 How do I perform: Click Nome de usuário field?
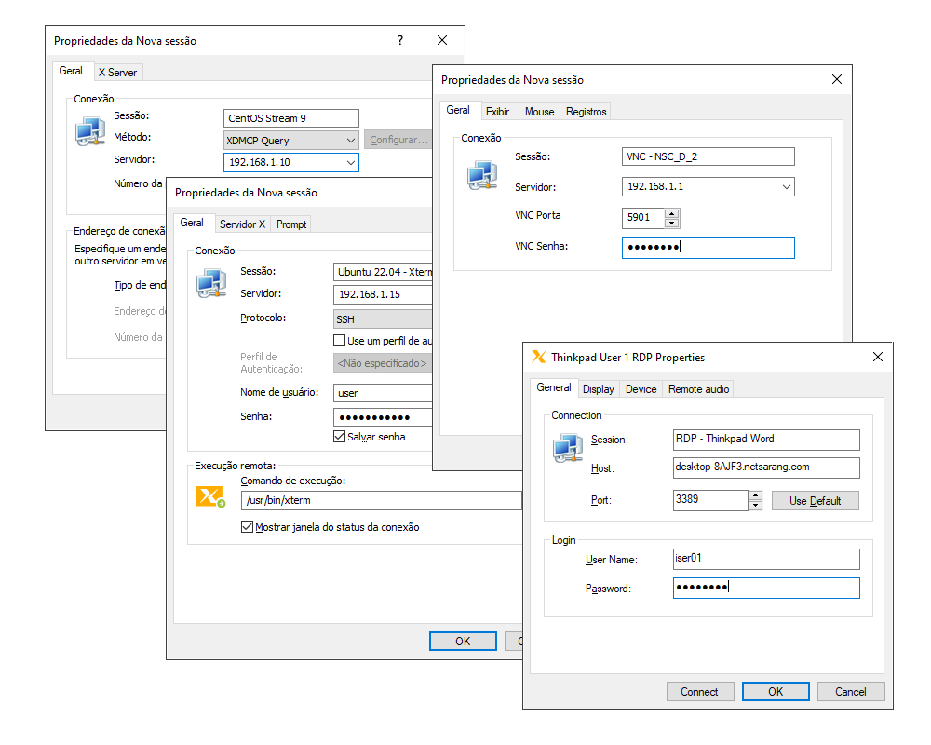tap(383, 393)
